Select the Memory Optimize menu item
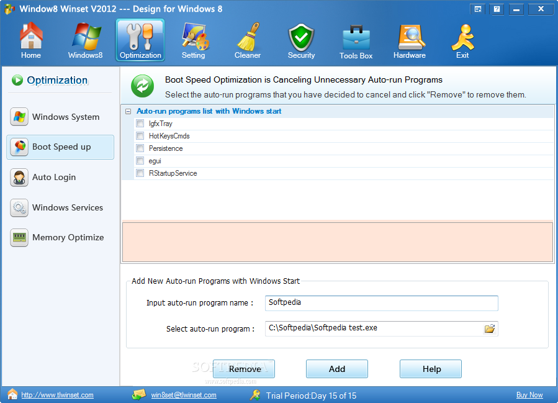The image size is (558, 403). 60,237
